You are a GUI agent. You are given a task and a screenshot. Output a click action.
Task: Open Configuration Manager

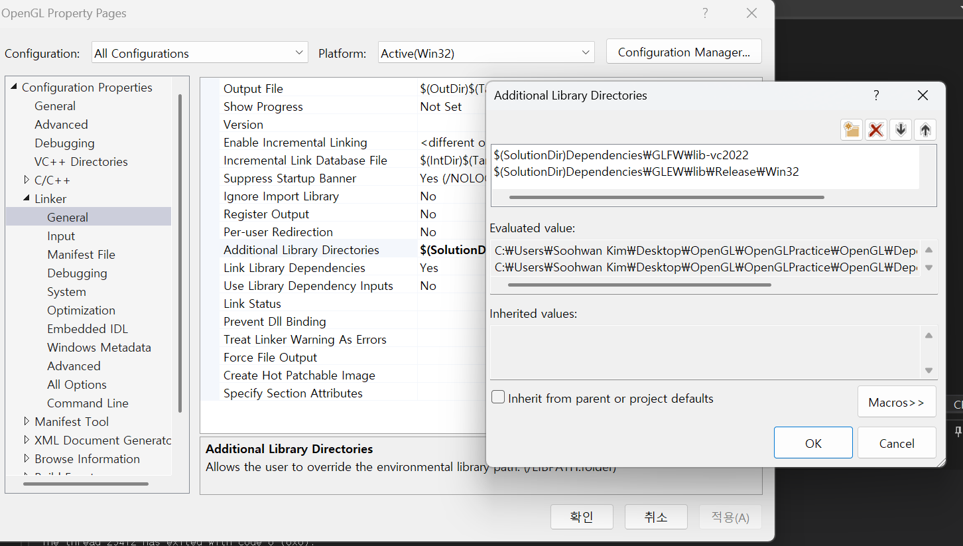pyautogui.click(x=684, y=52)
